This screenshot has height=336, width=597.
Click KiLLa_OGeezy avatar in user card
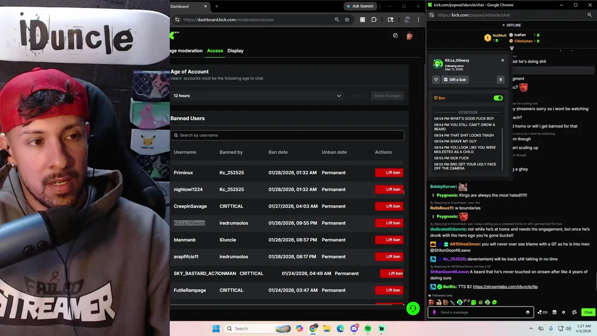(x=437, y=64)
